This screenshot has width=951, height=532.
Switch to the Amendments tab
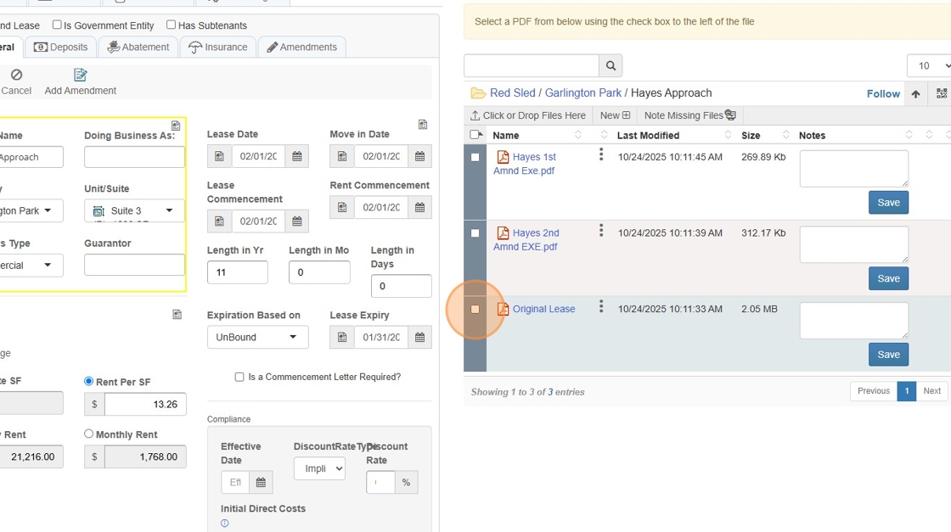click(x=301, y=48)
